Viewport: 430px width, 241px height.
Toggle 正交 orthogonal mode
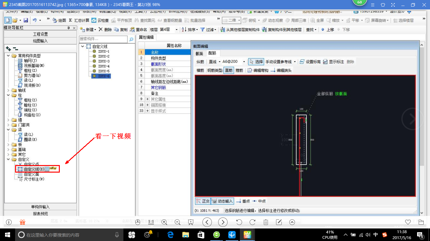pos(203,201)
